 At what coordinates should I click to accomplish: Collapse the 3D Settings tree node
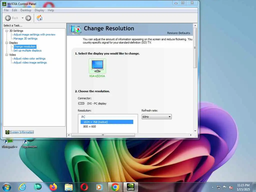(x=7, y=31)
